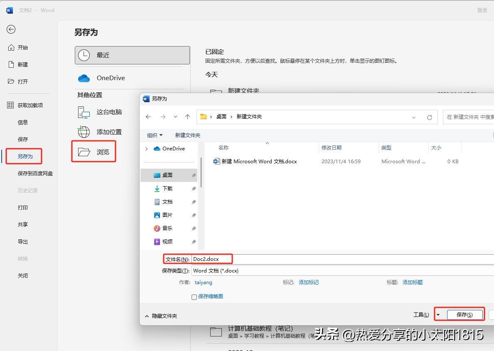
Task: Toggle 保存缩略图 checkbox
Action: (x=194, y=297)
